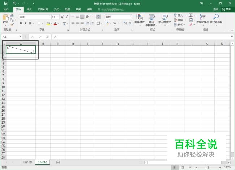Click the Merge and Center icon
Image resolution: width=235 pixels, height=170 pixels.
click(x=98, y=23)
